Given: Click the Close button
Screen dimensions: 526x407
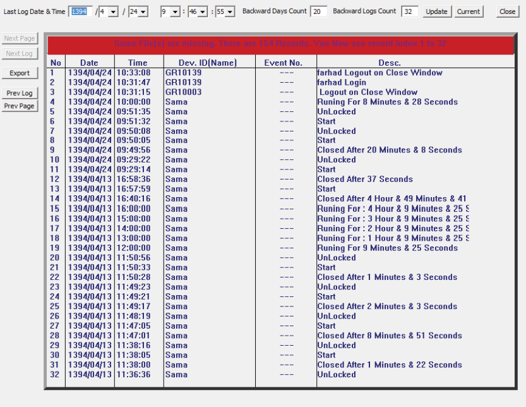Looking at the screenshot, I should coord(507,11).
